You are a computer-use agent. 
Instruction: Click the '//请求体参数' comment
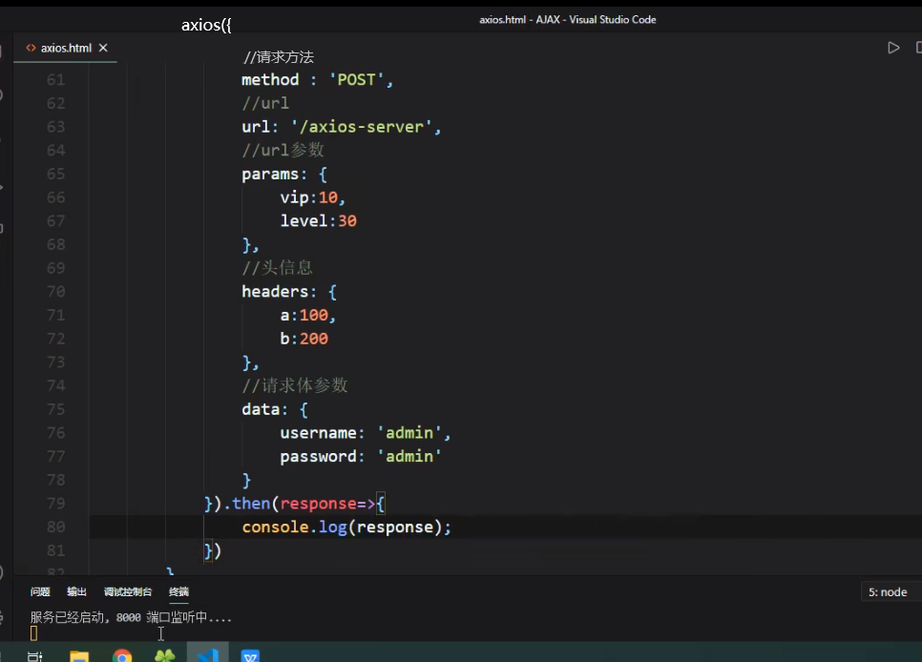point(295,385)
